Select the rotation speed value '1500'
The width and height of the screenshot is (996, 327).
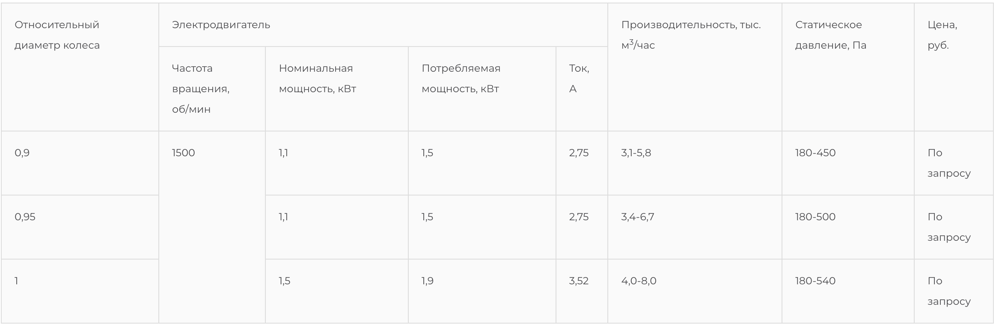coord(183,153)
